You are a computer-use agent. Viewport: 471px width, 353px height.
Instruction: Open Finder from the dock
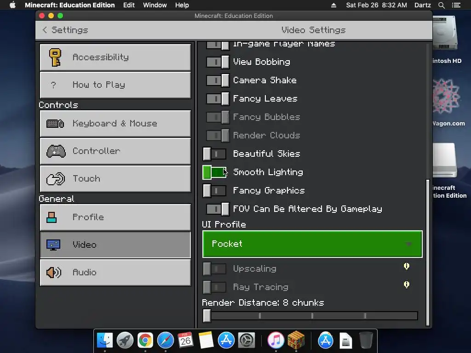coord(104,340)
